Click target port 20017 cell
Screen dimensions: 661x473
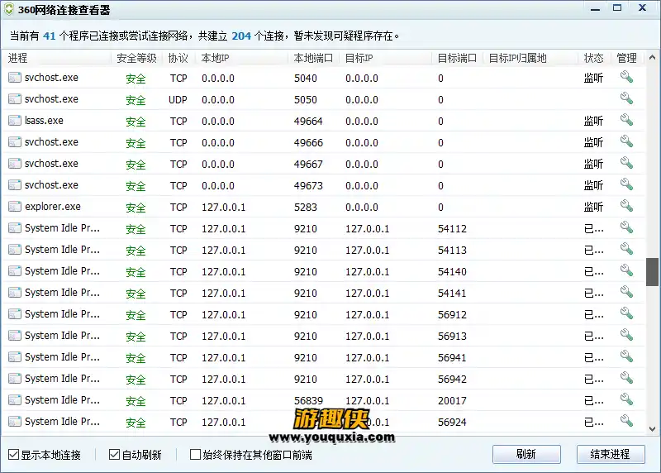(x=452, y=400)
